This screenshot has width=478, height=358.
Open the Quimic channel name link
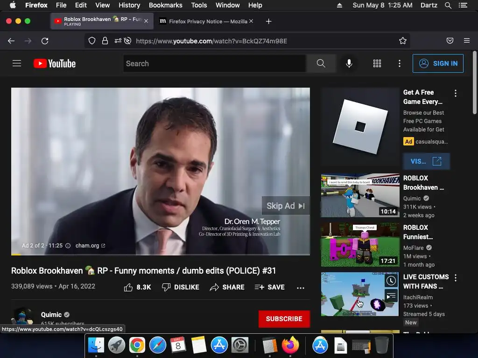pyautogui.click(x=51, y=315)
